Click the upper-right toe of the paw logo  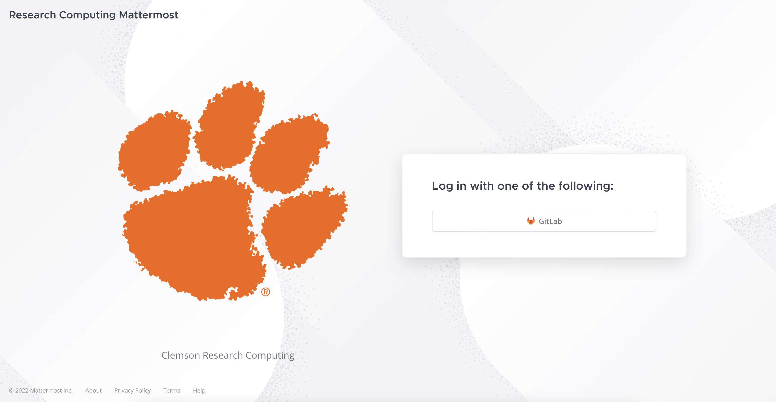(289, 153)
